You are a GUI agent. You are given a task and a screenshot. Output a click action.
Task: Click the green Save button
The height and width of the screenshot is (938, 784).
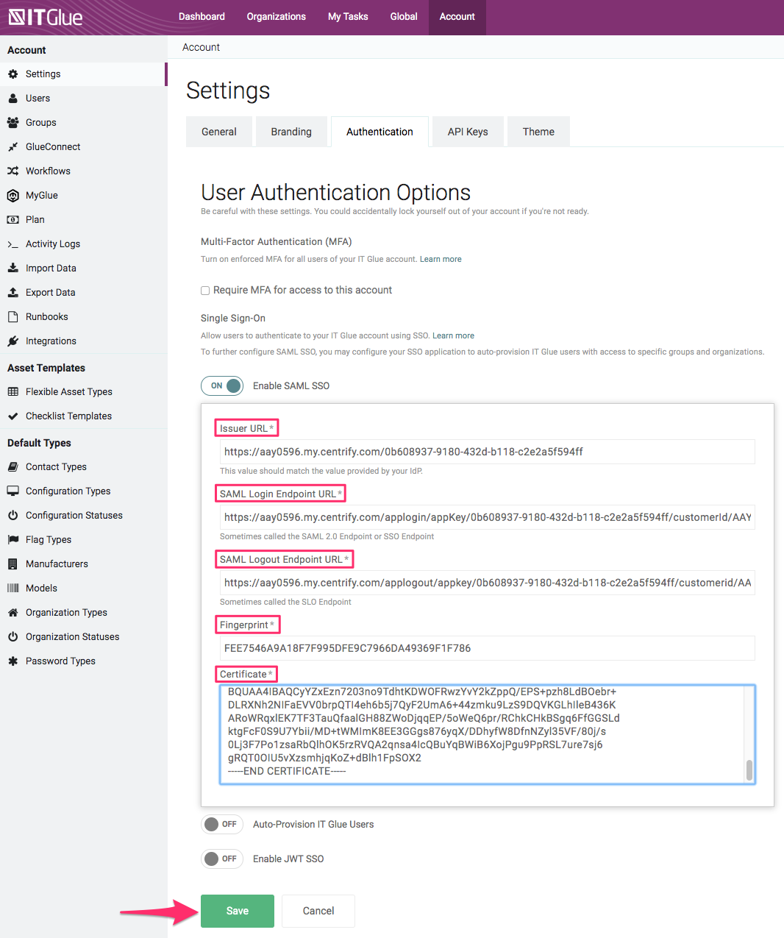pyautogui.click(x=238, y=911)
